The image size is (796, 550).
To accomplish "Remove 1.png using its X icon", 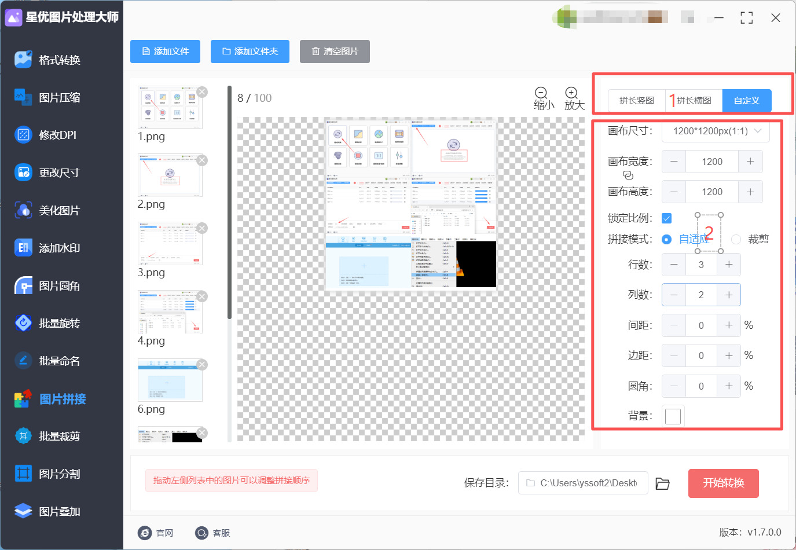I will coord(202,92).
